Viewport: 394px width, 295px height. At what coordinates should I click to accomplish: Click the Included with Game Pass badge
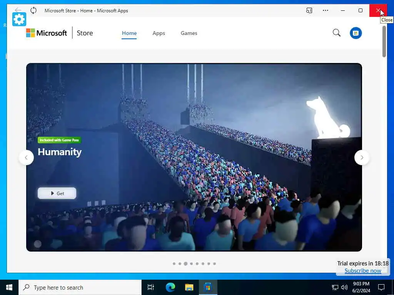(60, 140)
